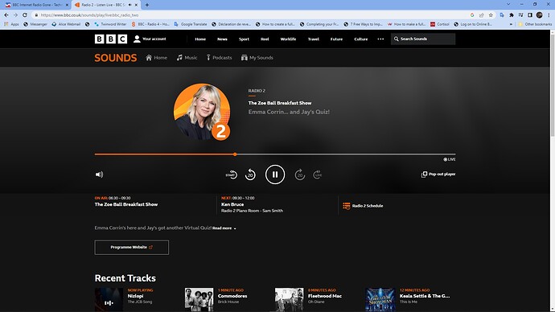Open The Zoe Ball Breakfast Show title link

click(x=280, y=103)
